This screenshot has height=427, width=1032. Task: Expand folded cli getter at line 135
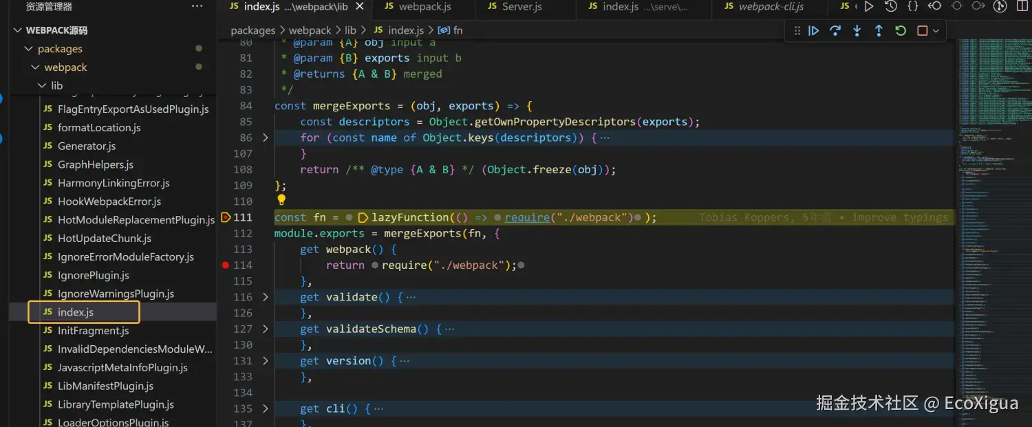(266, 409)
